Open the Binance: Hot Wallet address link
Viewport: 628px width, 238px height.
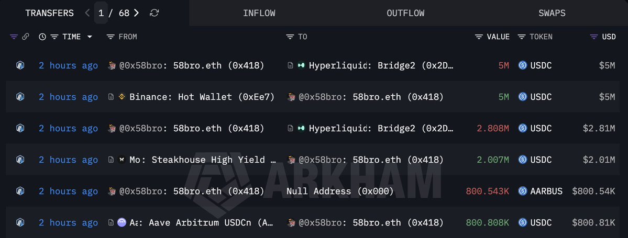pos(202,97)
